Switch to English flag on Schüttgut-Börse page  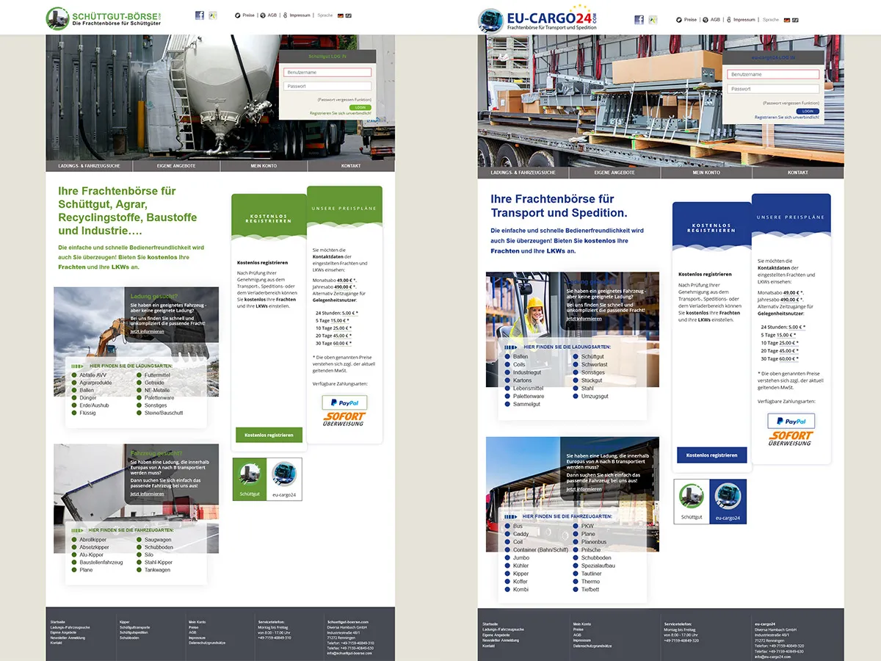(349, 15)
